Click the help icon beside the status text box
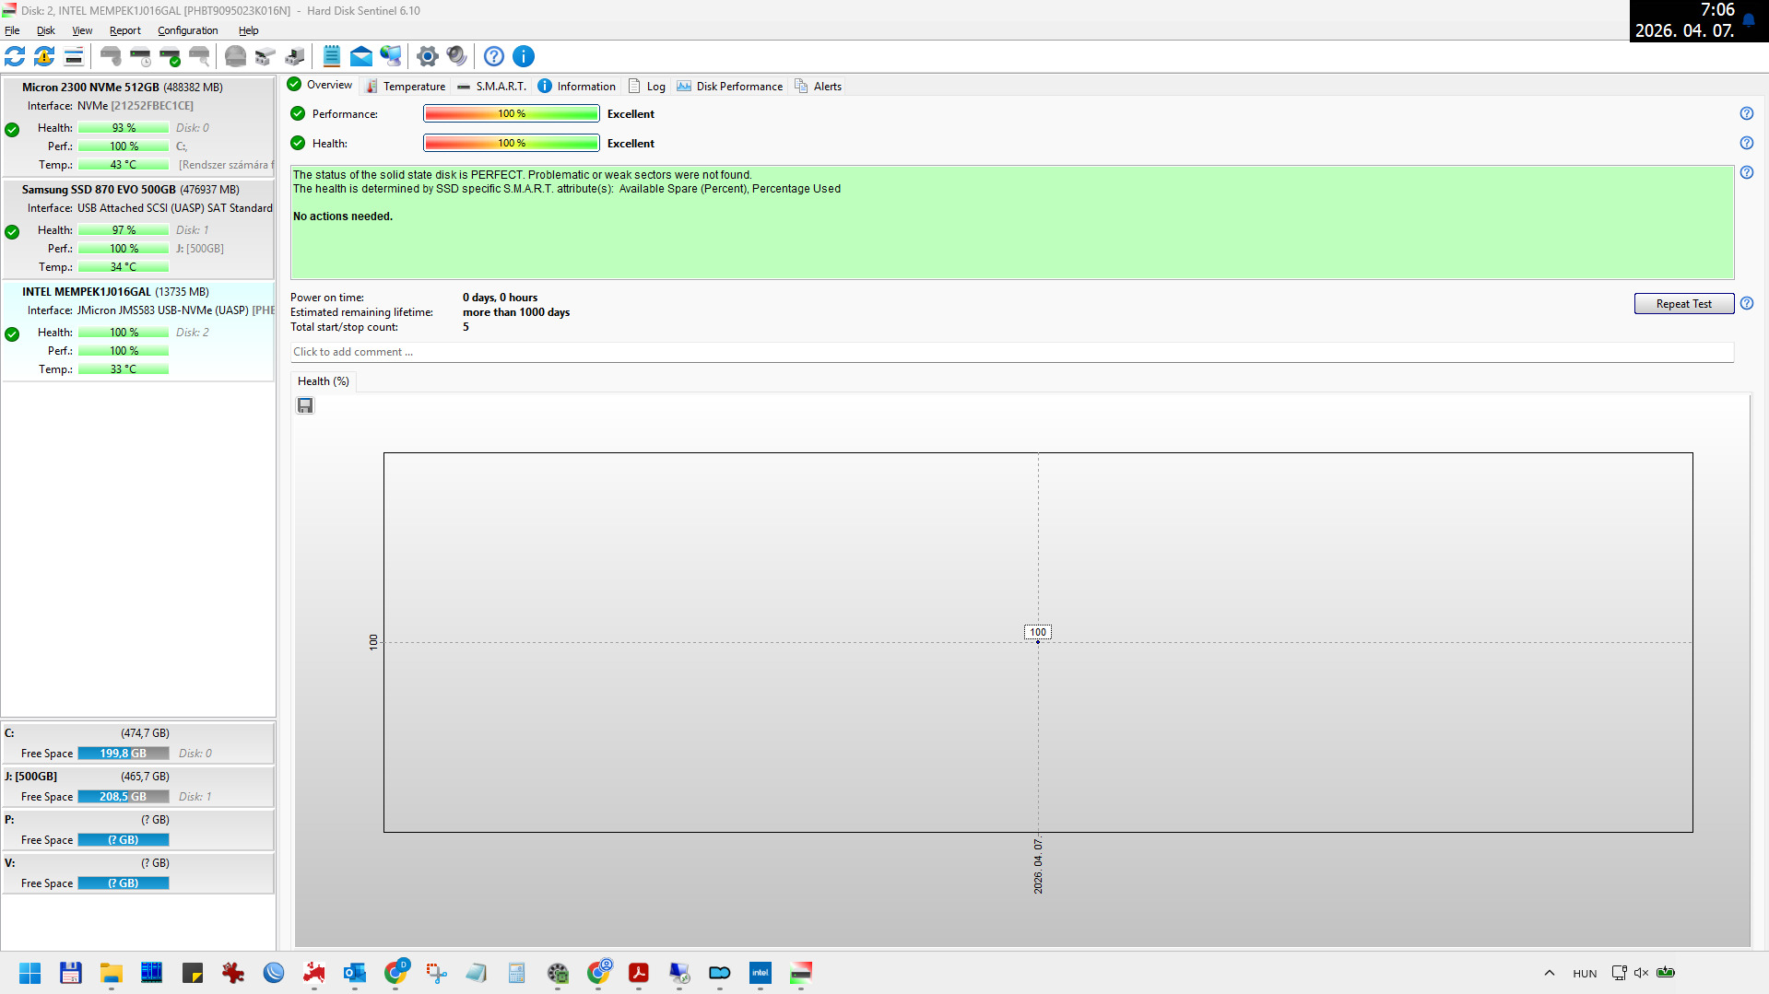This screenshot has height=994, width=1769. pos(1747,172)
